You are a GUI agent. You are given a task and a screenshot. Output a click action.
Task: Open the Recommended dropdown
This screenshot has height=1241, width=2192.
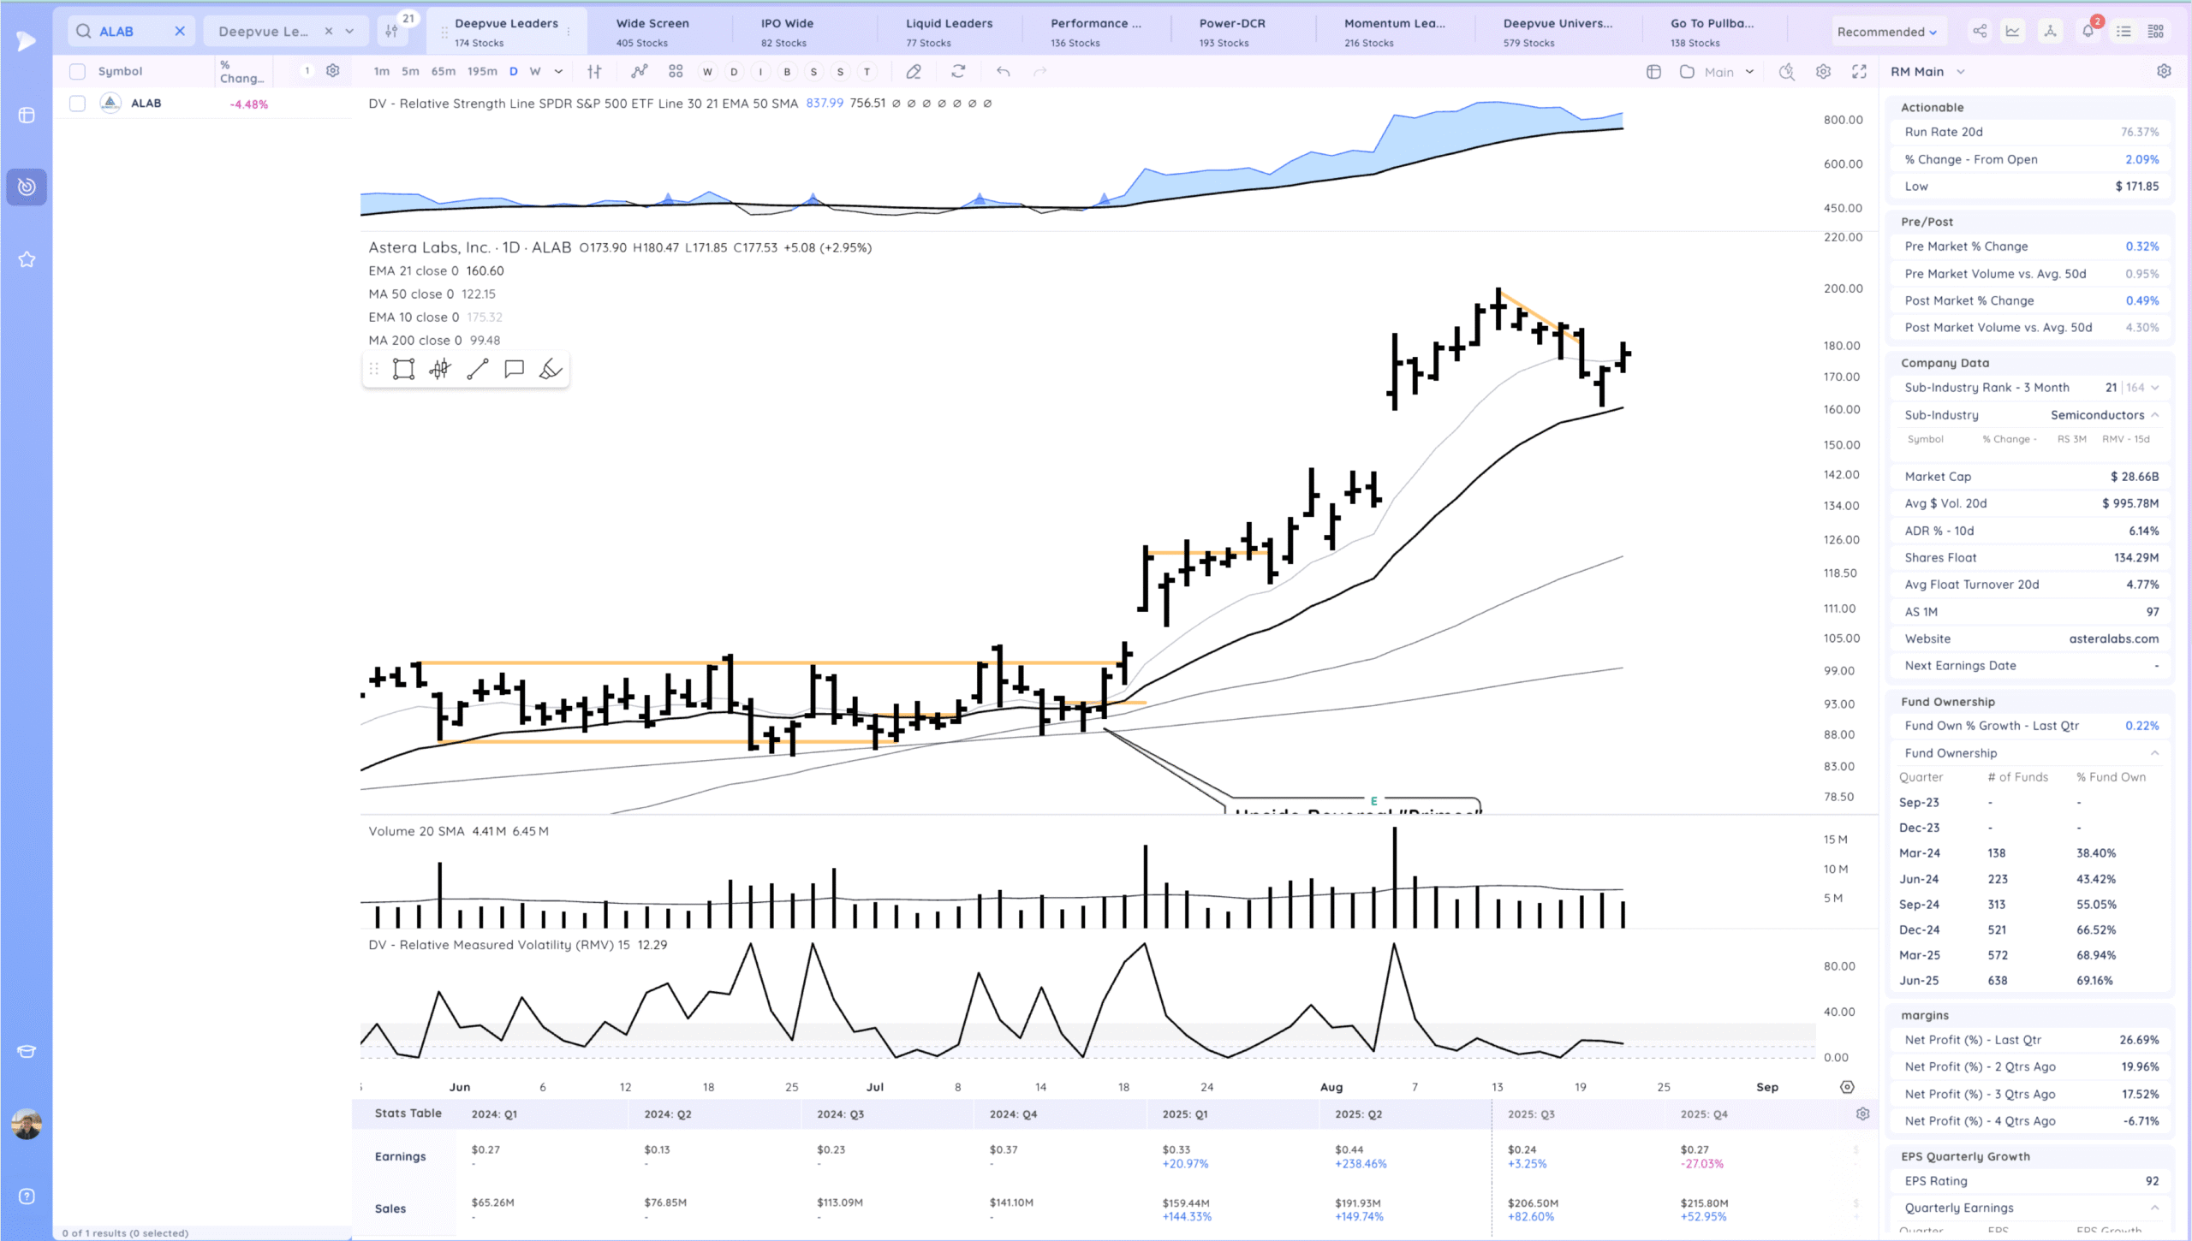1886,32
